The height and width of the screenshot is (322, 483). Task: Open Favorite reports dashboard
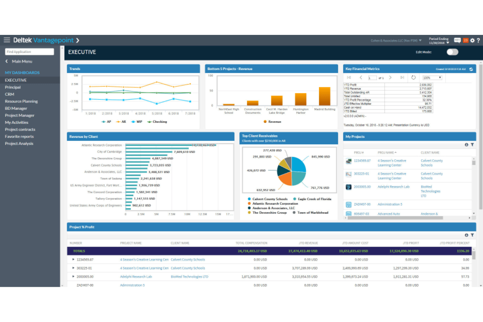click(x=19, y=136)
